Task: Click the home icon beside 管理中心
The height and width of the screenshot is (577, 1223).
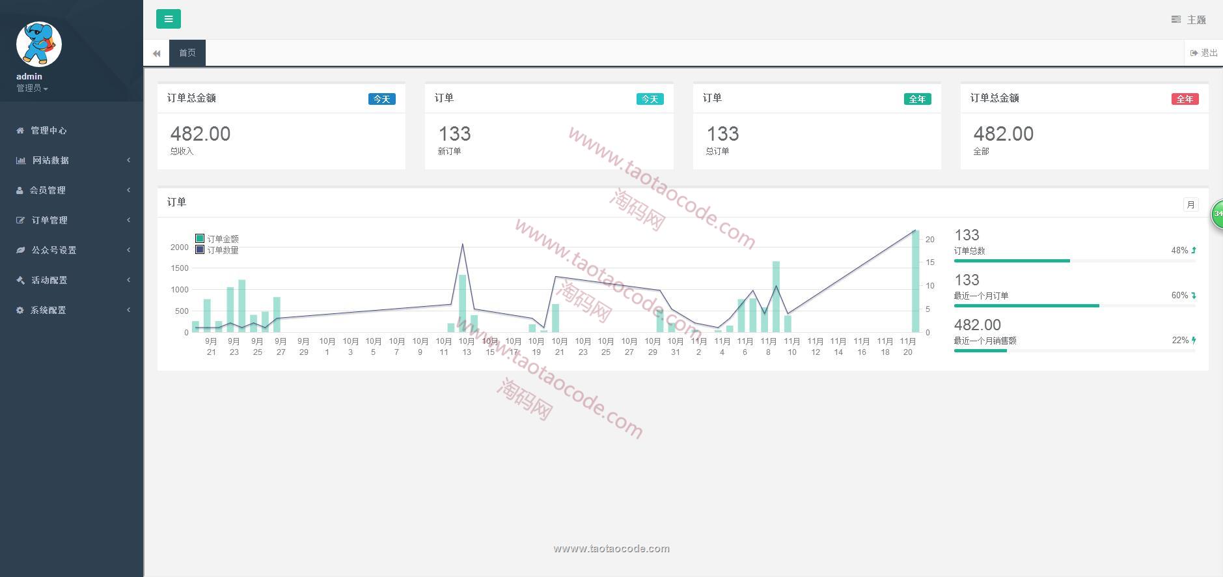Action: 20,130
